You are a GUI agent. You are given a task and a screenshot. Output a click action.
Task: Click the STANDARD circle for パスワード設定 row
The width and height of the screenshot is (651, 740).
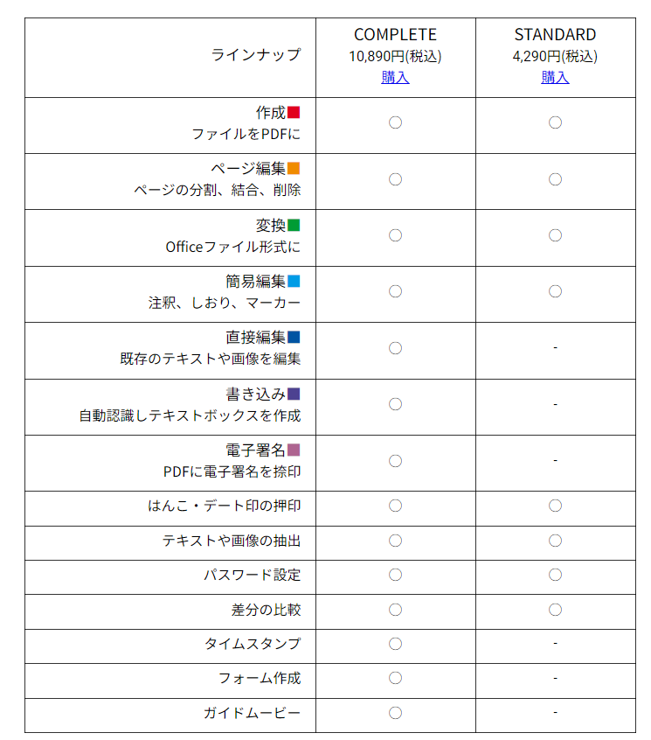(555, 575)
